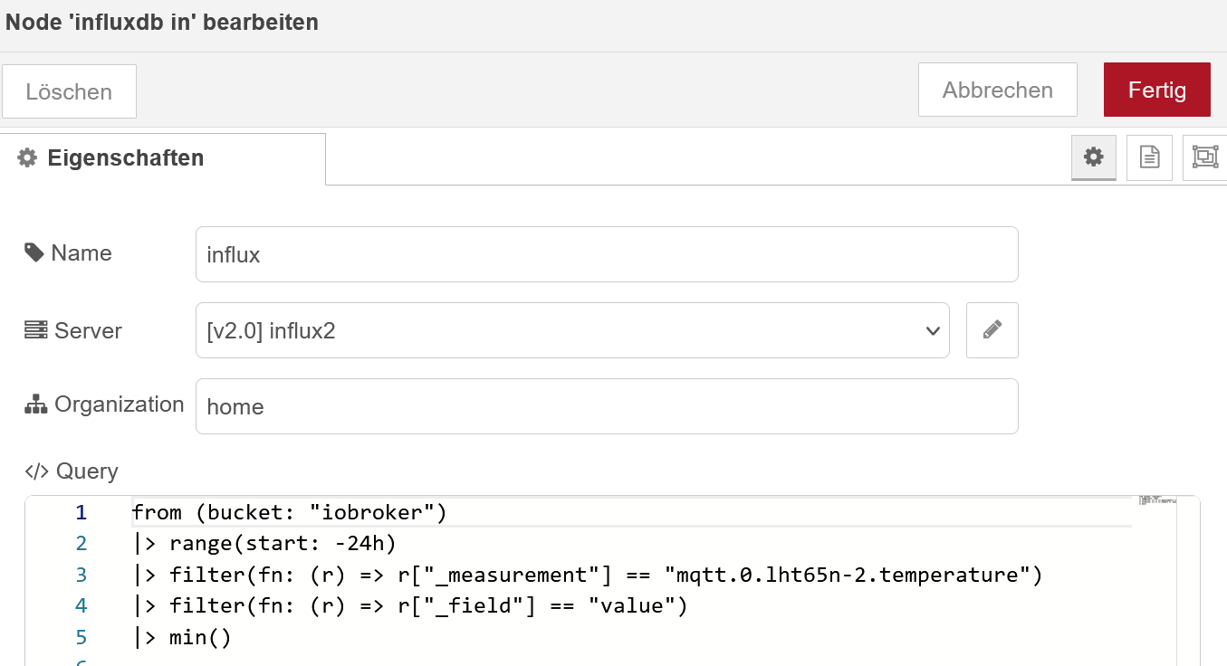Open the node properties gear icon tab
Image resolution: width=1227 pixels, height=666 pixels.
pyautogui.click(x=1094, y=157)
